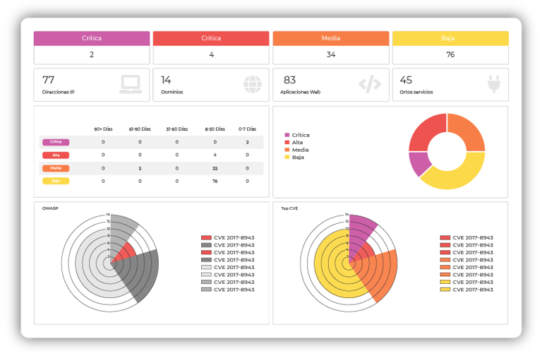Click the code brackets icon for Aplicaciones Web
Screen dimensions: 542x356
coord(370,84)
